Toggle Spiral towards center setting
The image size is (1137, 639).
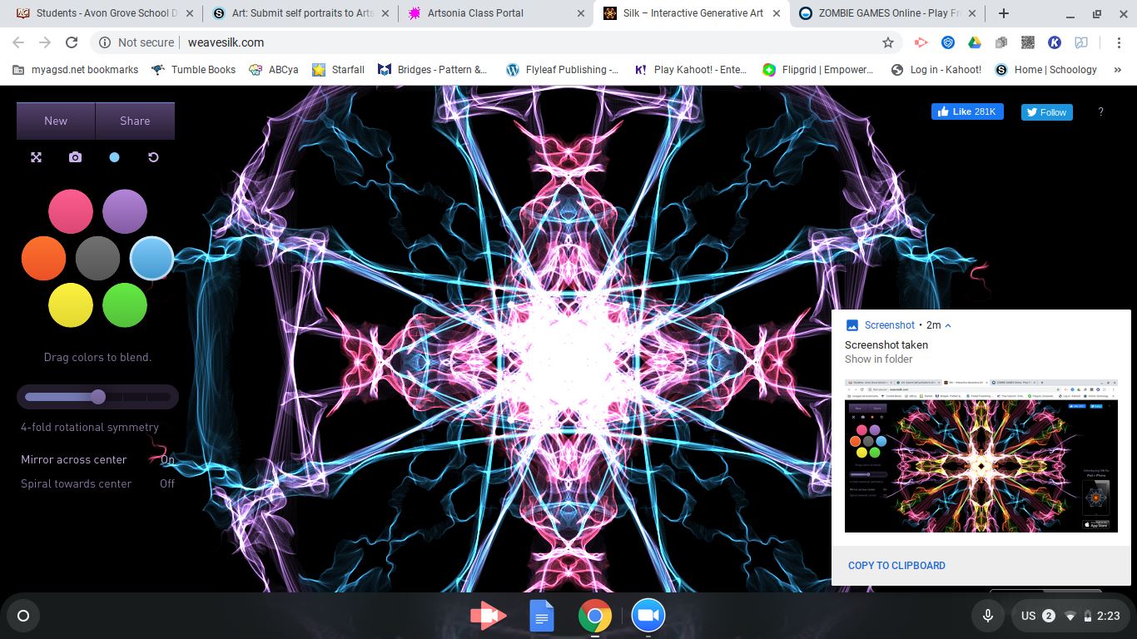pos(166,483)
